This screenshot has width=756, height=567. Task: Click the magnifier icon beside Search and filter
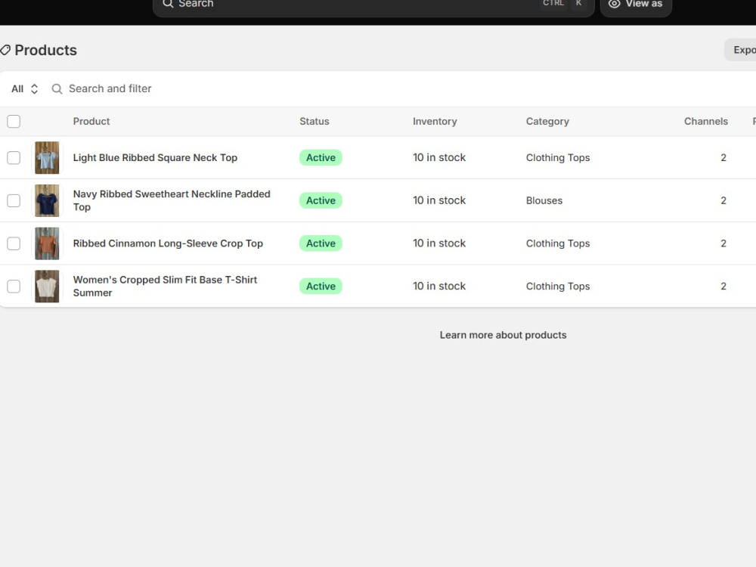pos(57,88)
